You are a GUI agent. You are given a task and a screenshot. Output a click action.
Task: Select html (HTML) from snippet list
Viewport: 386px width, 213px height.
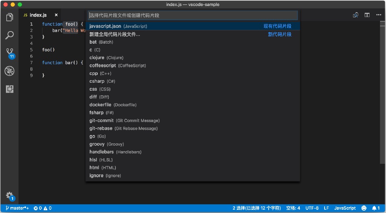point(193,168)
